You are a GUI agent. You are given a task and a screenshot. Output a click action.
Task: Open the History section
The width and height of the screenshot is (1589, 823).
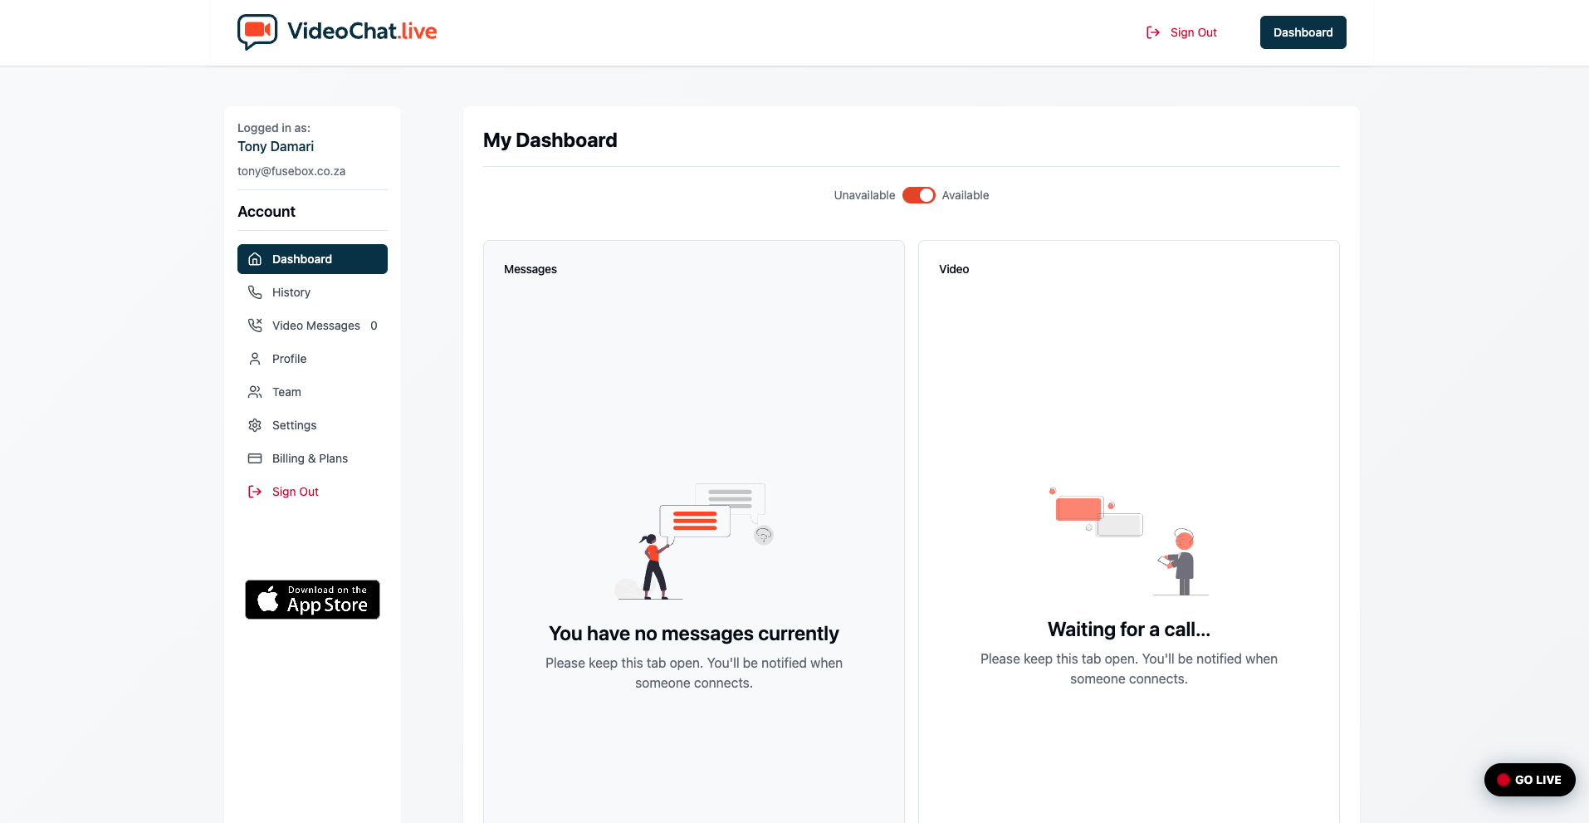pyautogui.click(x=312, y=292)
